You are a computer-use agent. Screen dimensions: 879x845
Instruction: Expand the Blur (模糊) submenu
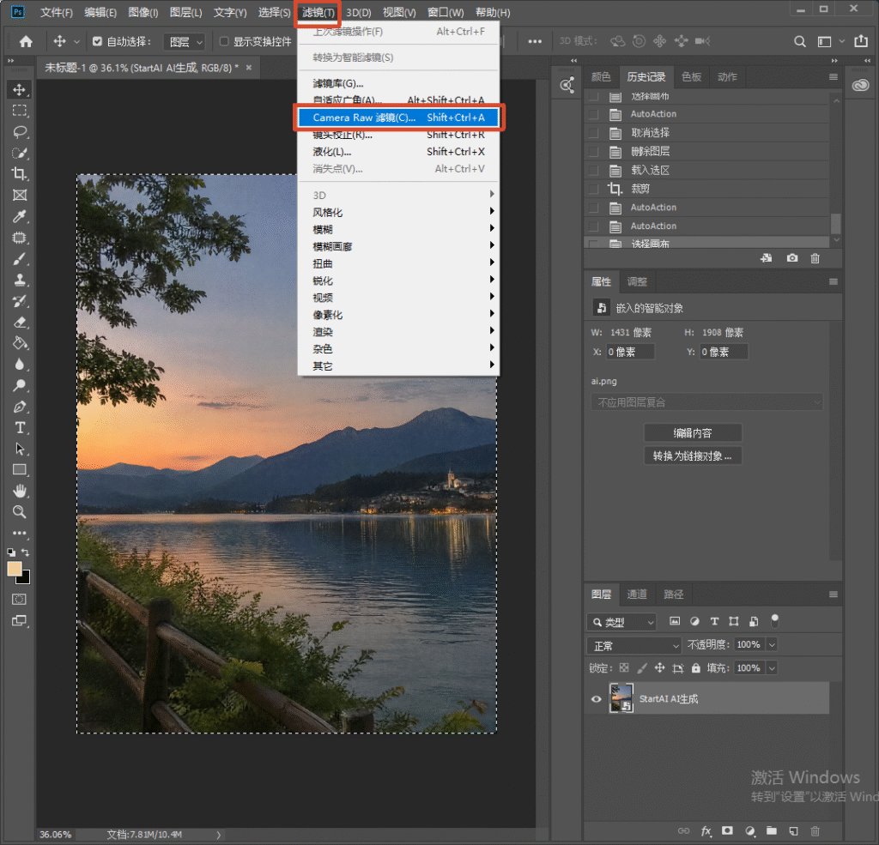[398, 229]
